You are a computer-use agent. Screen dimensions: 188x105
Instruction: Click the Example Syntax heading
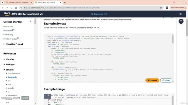(55, 24)
